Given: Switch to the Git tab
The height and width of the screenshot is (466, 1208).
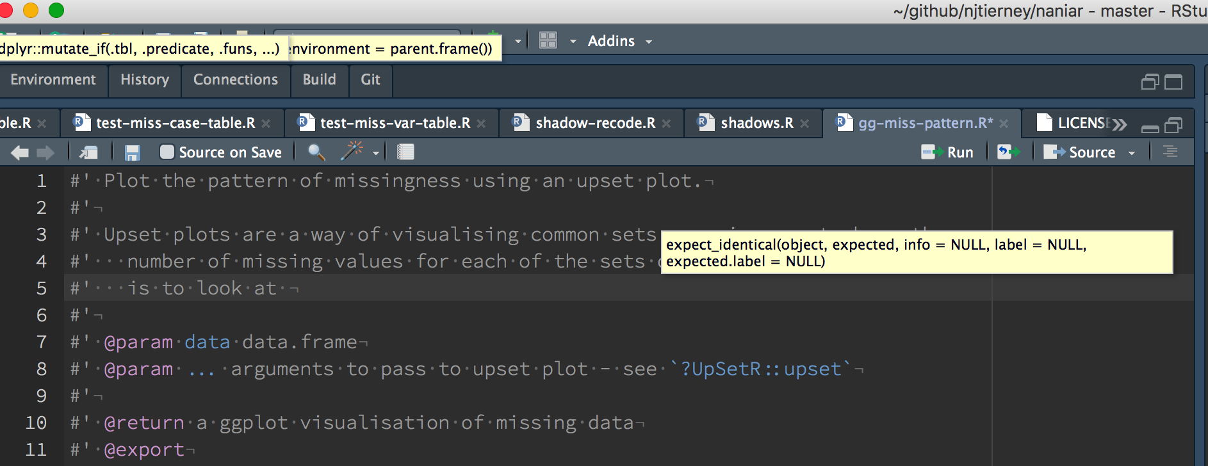Looking at the screenshot, I should (370, 81).
